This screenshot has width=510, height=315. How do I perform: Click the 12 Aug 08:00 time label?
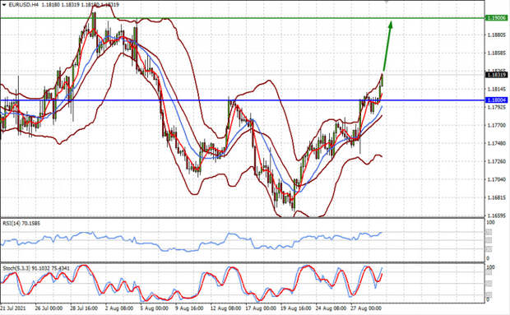pyautogui.click(x=225, y=308)
